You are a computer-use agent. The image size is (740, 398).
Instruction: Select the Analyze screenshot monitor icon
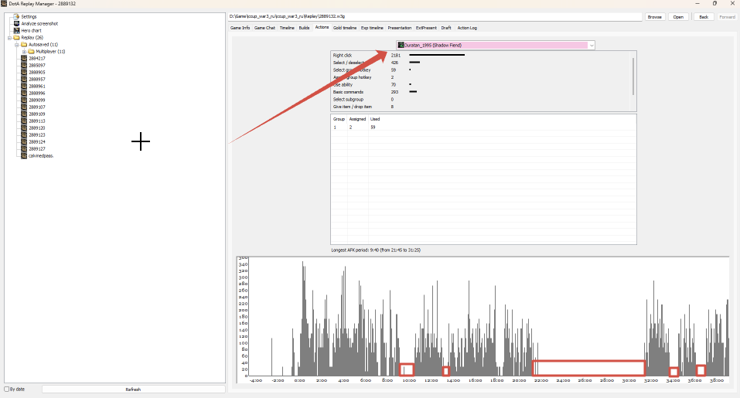16,24
